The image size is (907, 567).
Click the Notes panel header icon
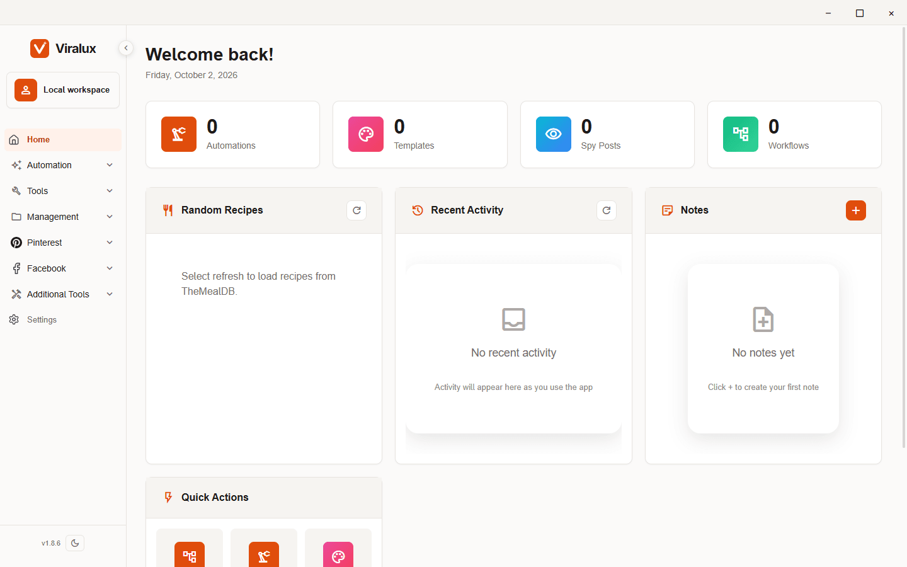668,210
